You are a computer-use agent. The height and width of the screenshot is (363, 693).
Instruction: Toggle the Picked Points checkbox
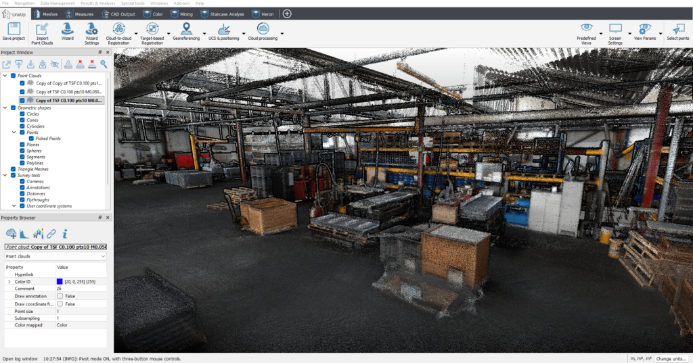(x=31, y=138)
